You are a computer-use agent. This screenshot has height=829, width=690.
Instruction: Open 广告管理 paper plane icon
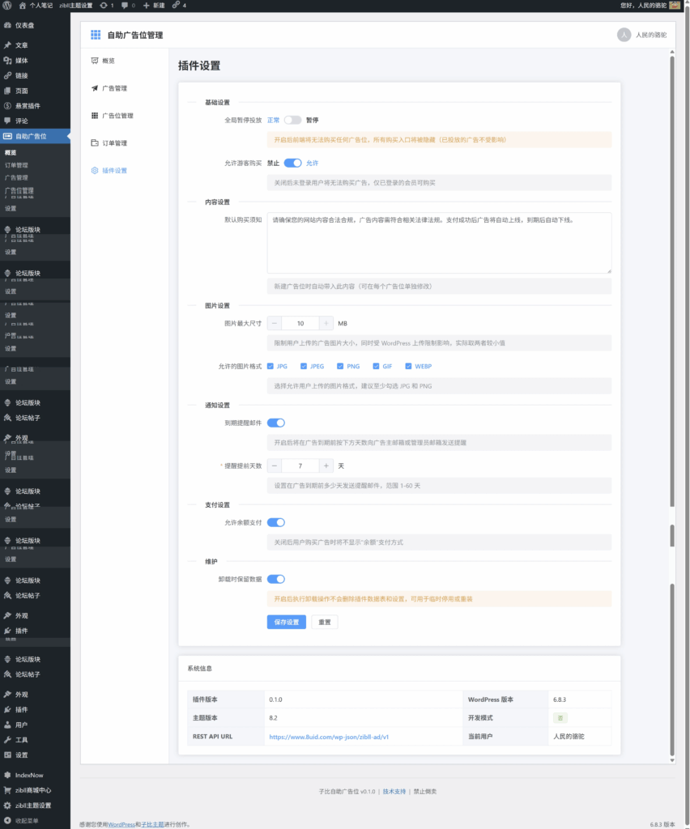coord(95,88)
